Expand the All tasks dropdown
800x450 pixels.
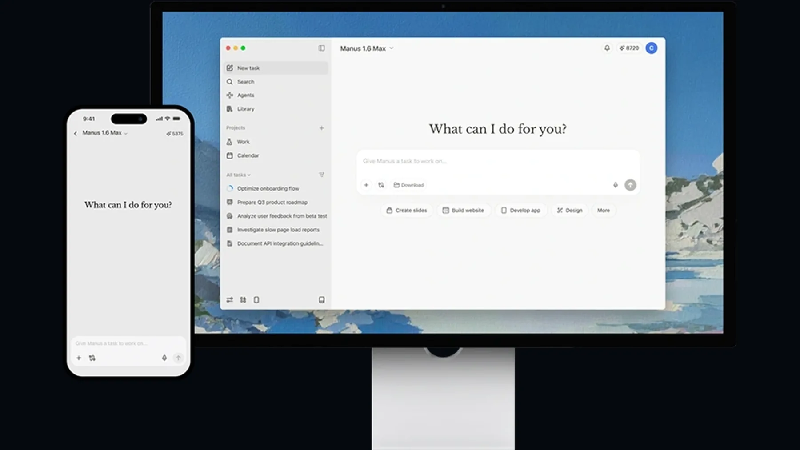click(239, 175)
